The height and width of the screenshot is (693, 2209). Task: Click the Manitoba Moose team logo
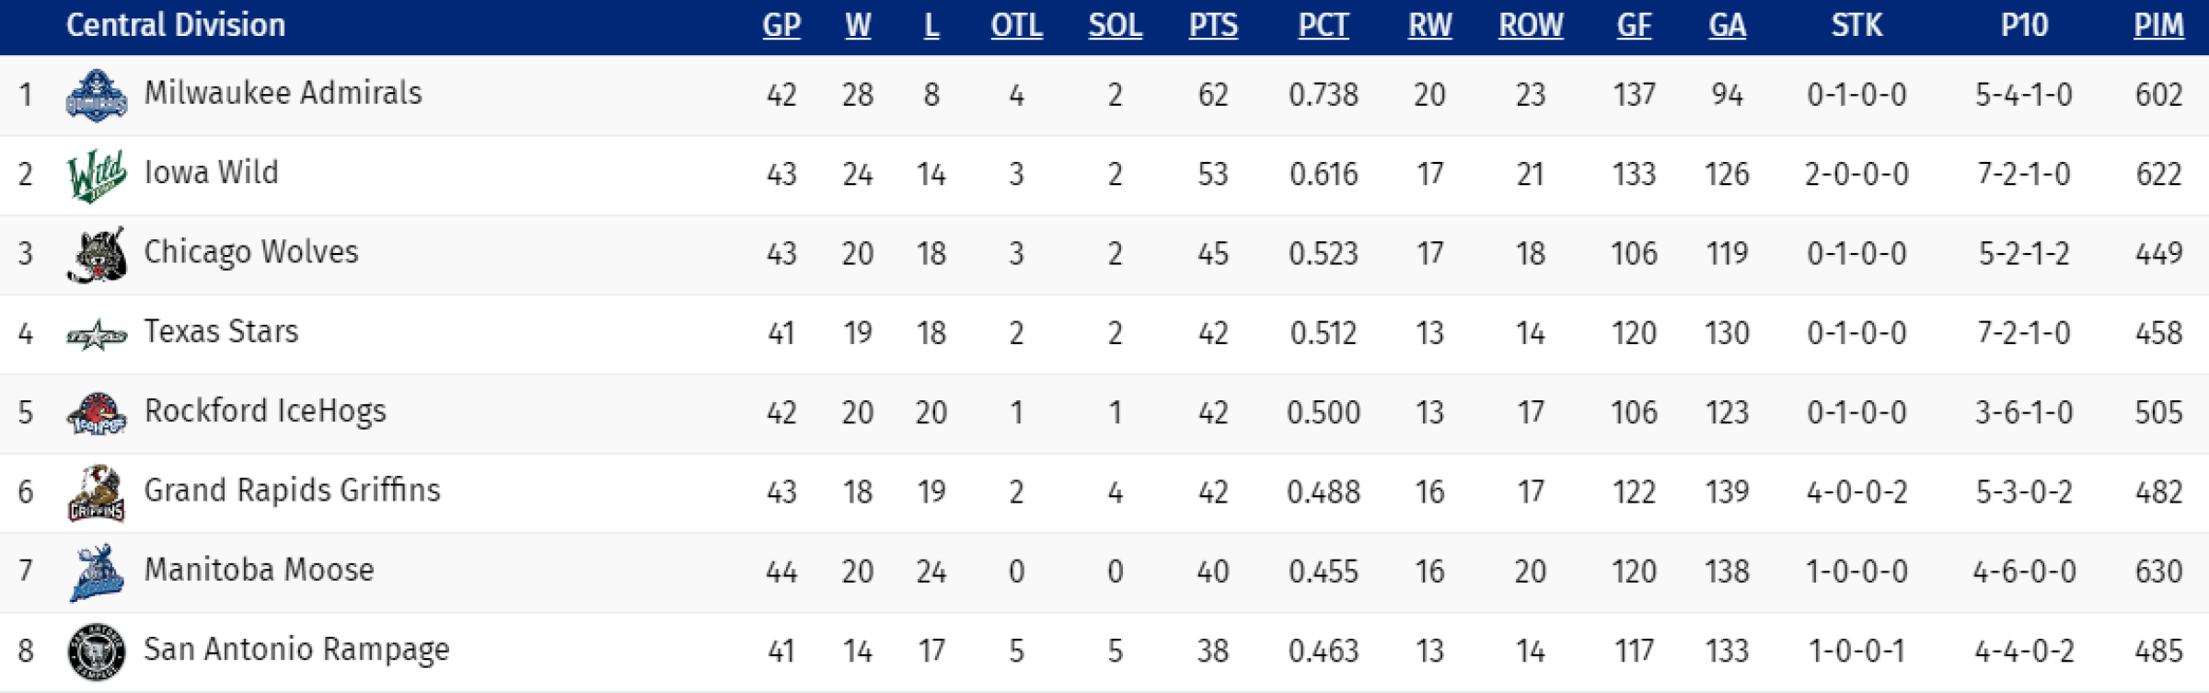pos(97,572)
